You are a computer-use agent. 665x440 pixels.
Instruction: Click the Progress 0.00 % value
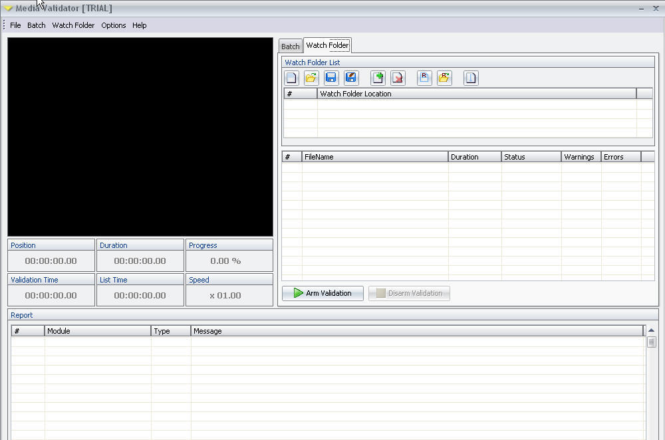pyautogui.click(x=225, y=261)
